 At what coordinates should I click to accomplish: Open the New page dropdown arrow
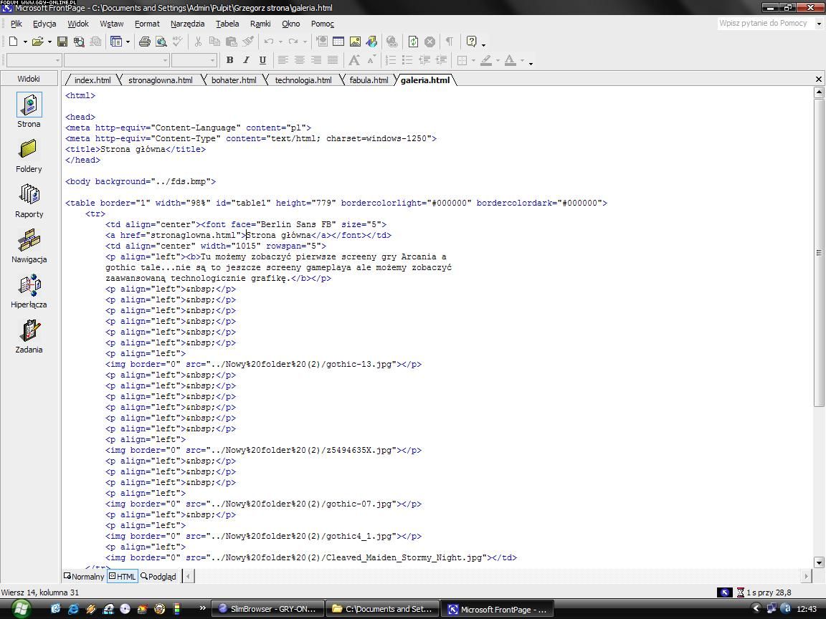click(24, 42)
